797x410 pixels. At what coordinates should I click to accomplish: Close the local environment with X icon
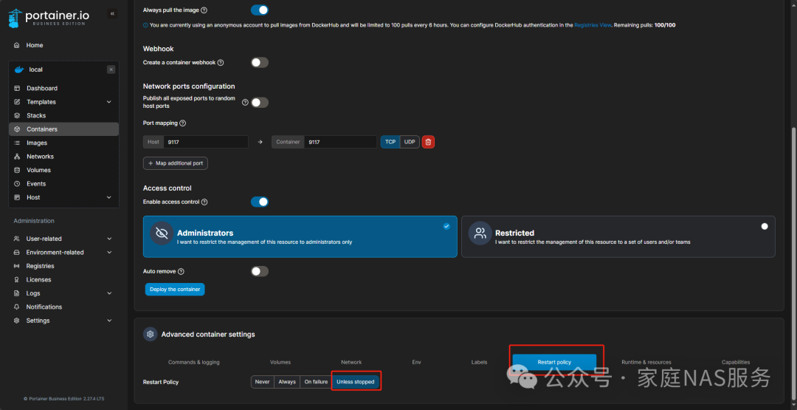click(x=111, y=69)
